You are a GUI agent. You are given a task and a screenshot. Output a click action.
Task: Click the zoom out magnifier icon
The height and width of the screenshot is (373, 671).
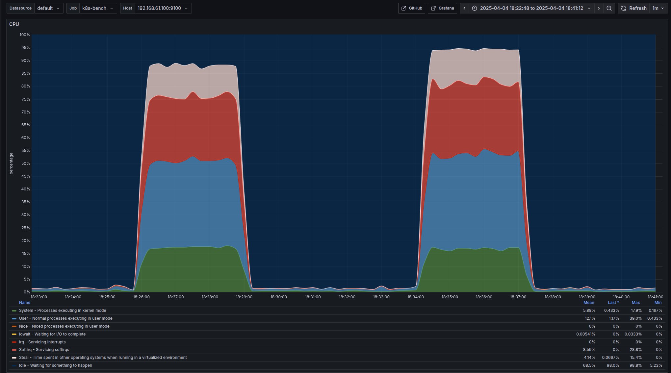click(609, 8)
